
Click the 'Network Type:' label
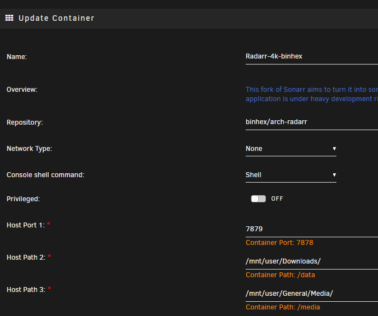(x=29, y=149)
